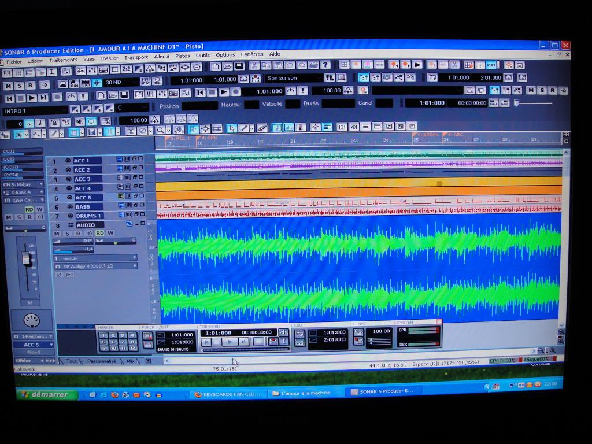Open the Pistes menu
The image size is (592, 444).
click(182, 56)
